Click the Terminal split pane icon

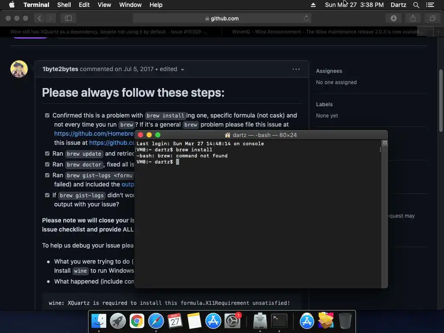click(x=385, y=143)
